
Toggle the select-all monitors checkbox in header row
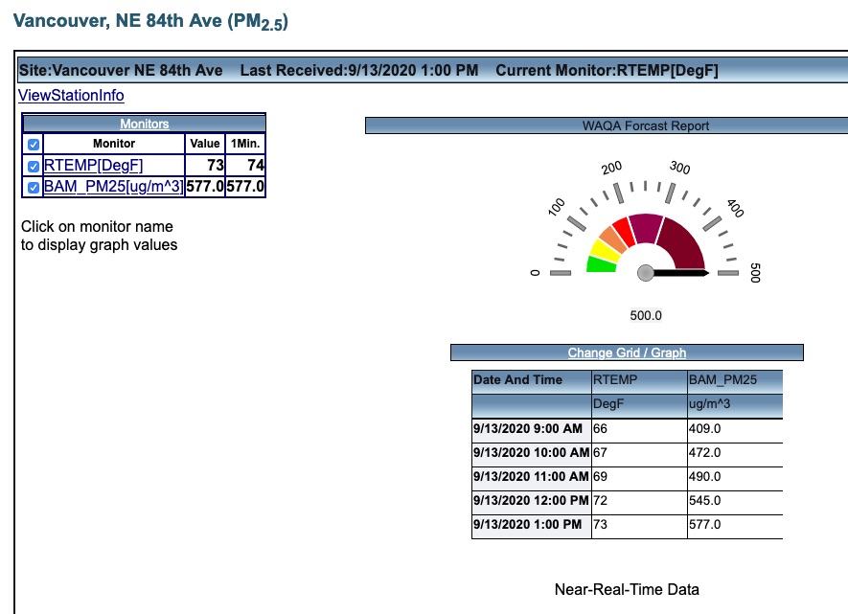(33, 145)
